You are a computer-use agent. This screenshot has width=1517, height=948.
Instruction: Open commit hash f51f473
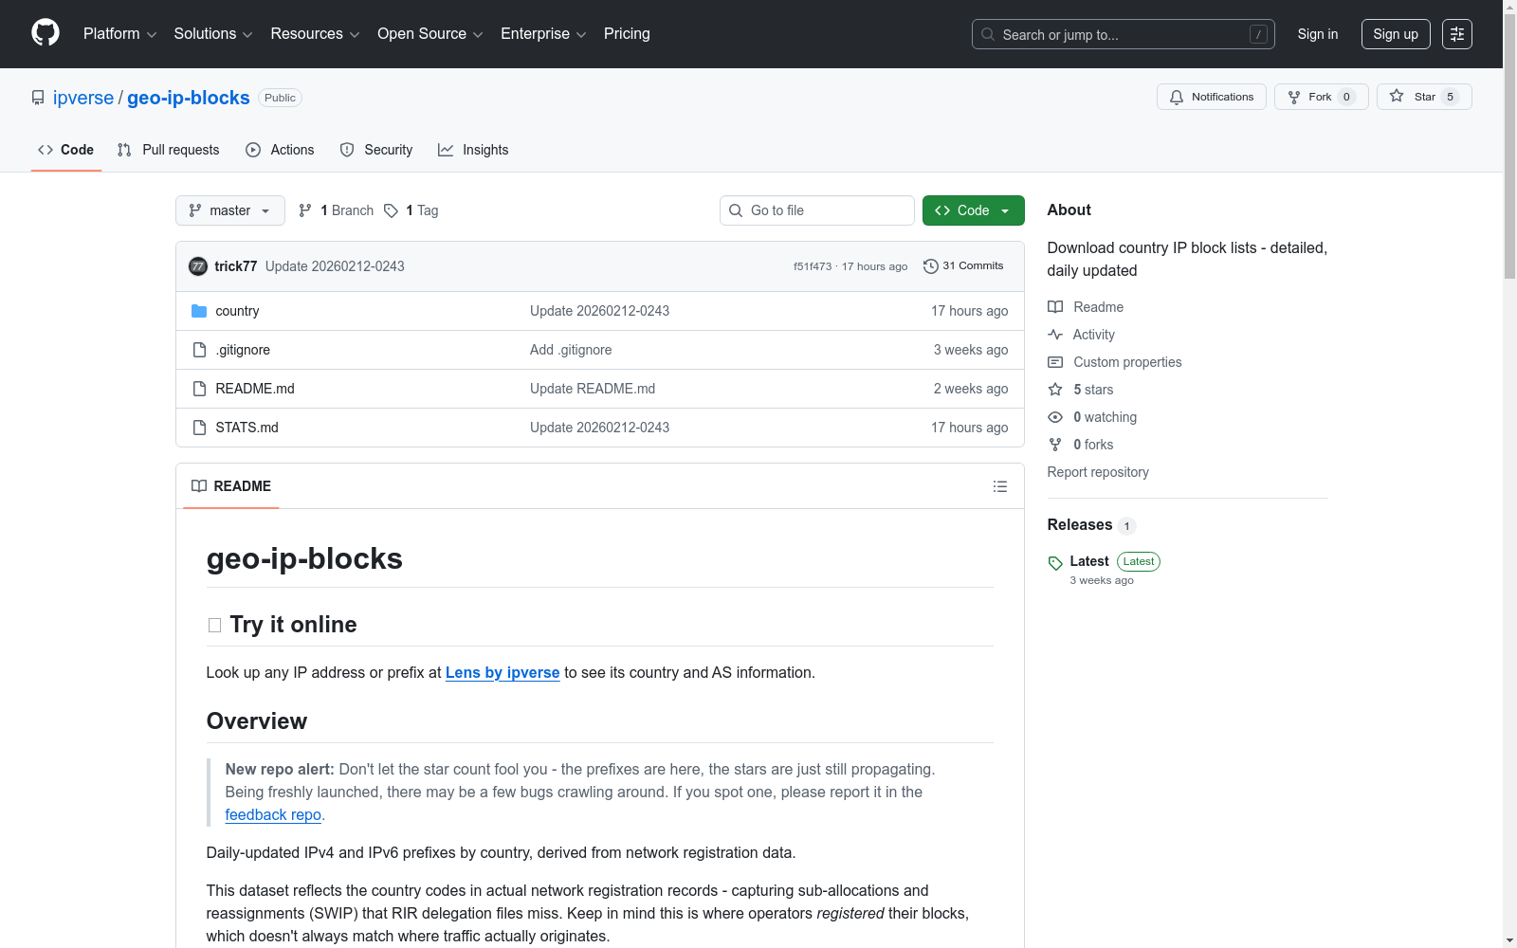[813, 266]
